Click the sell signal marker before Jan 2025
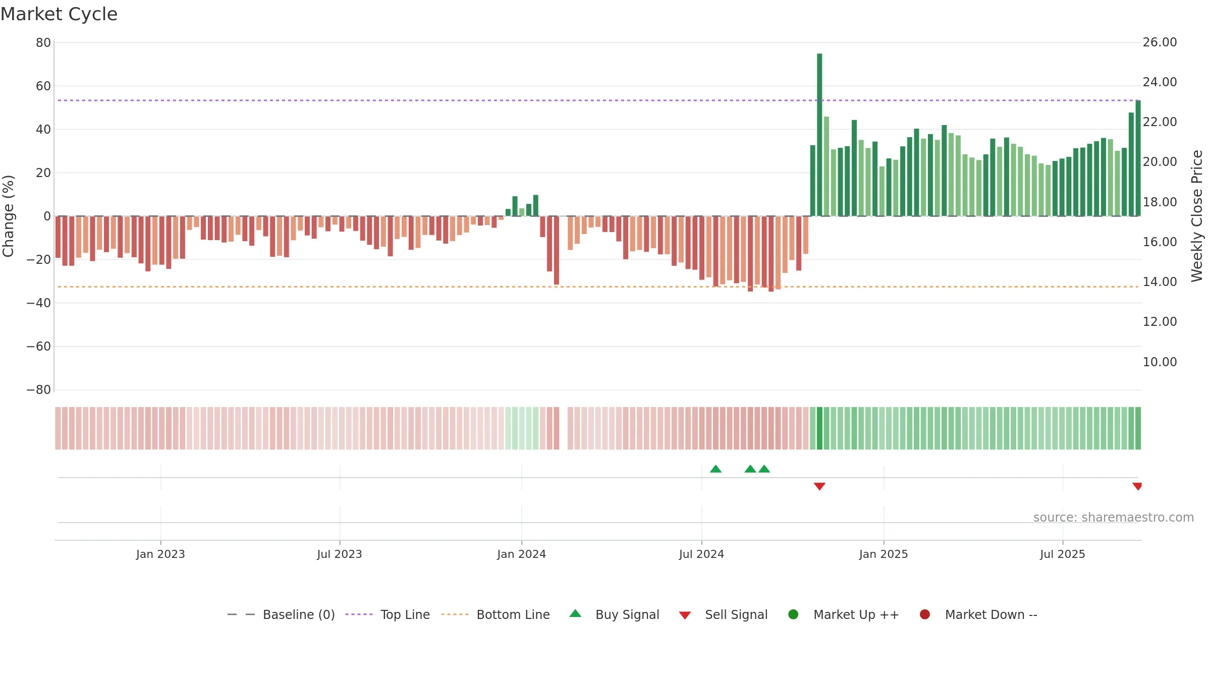 pos(819,486)
